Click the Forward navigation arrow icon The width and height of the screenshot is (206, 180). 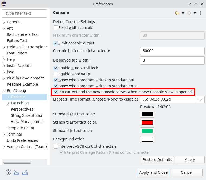click(x=189, y=13)
